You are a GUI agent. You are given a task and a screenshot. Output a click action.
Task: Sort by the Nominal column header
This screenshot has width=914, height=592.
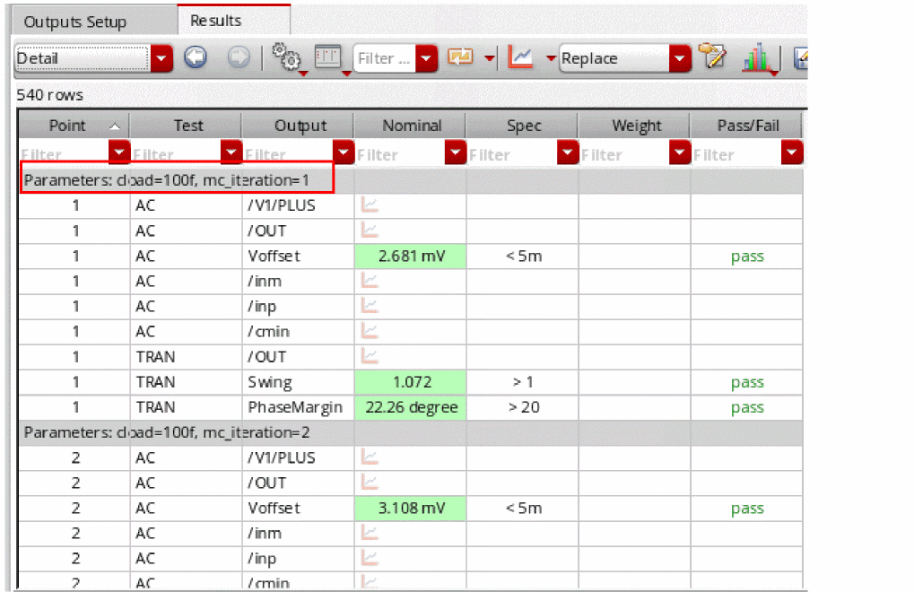click(411, 126)
